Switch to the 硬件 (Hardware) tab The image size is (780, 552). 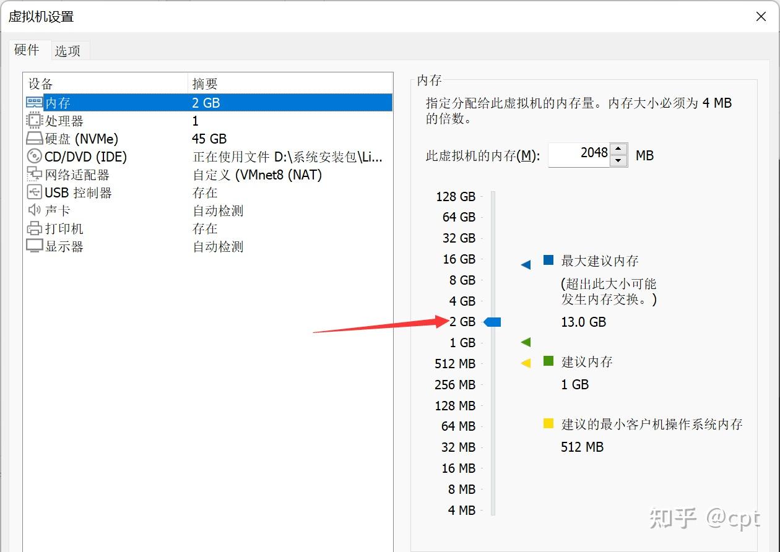27,50
